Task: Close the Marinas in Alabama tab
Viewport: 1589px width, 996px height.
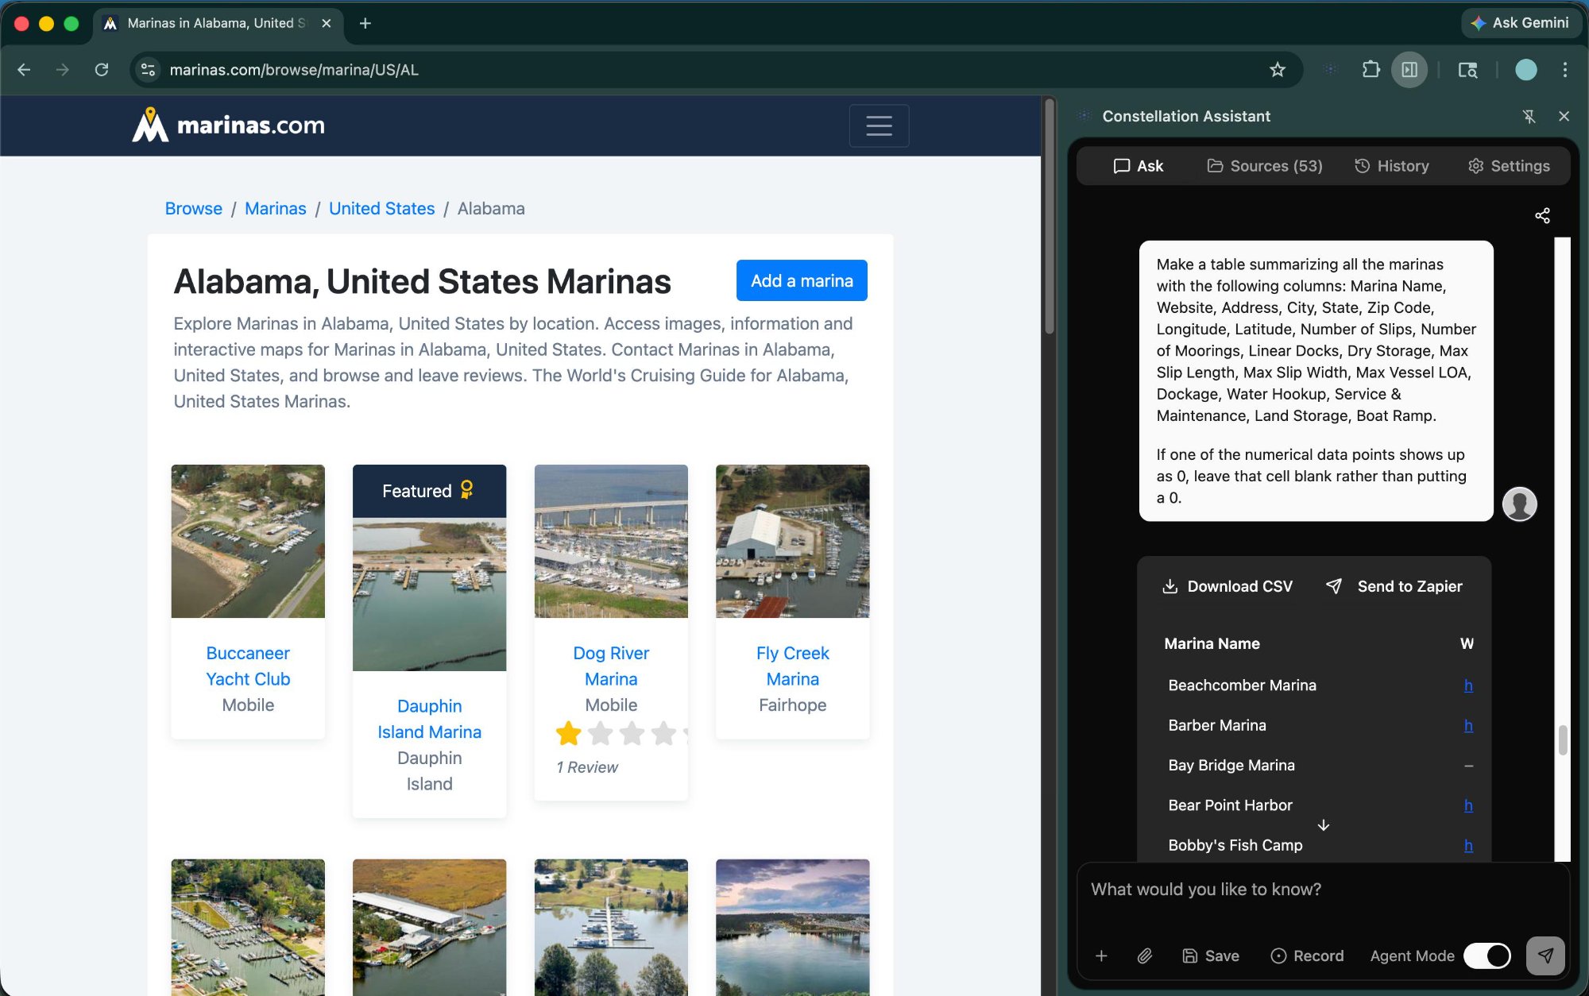Action: point(327,23)
